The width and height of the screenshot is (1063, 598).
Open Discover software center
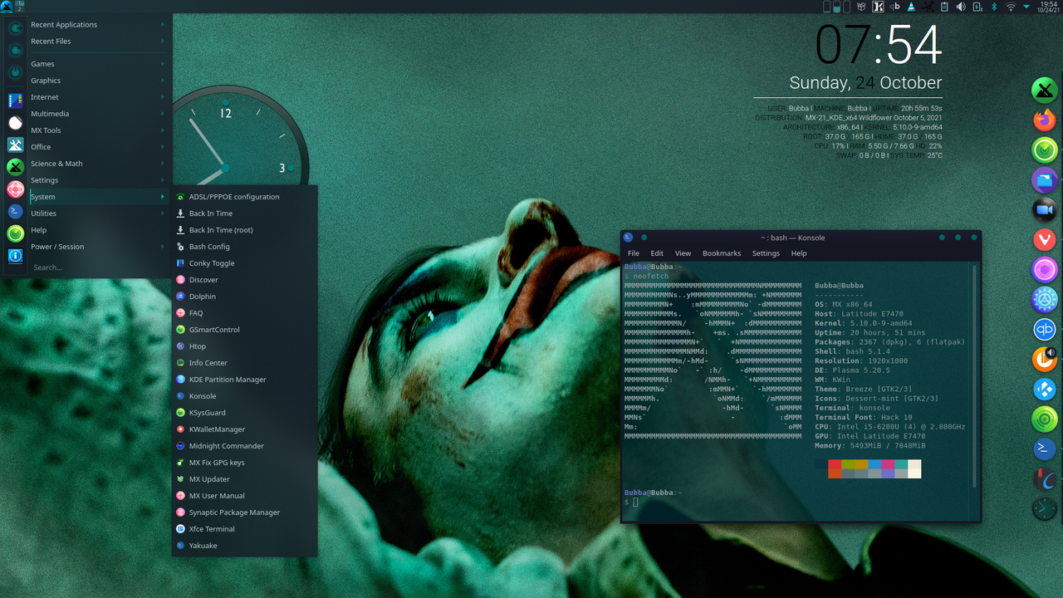pos(244,280)
